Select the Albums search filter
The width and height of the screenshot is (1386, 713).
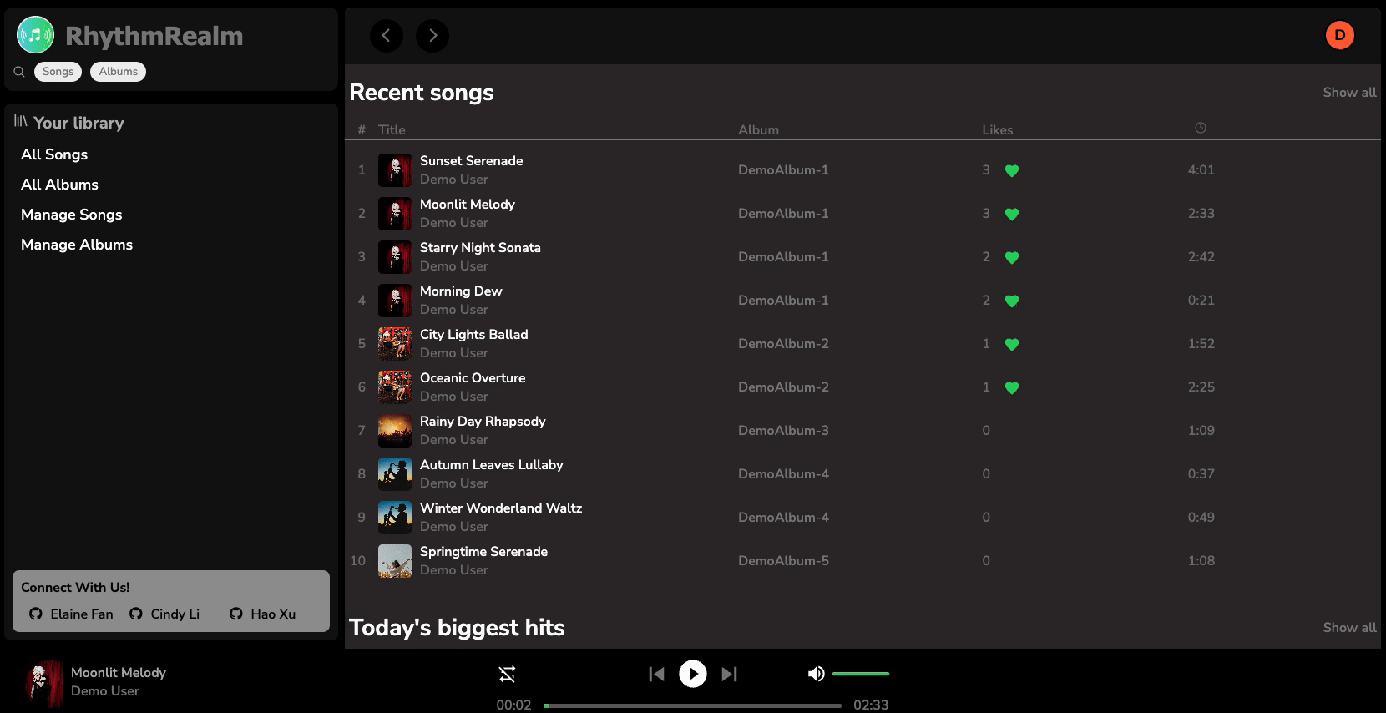tap(118, 72)
